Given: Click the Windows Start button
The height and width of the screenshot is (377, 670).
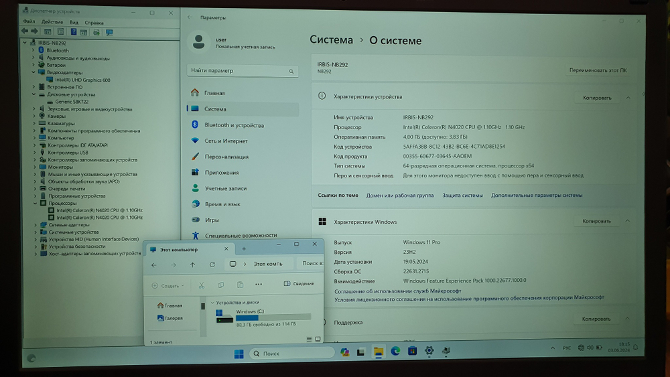Looking at the screenshot, I should click(239, 354).
